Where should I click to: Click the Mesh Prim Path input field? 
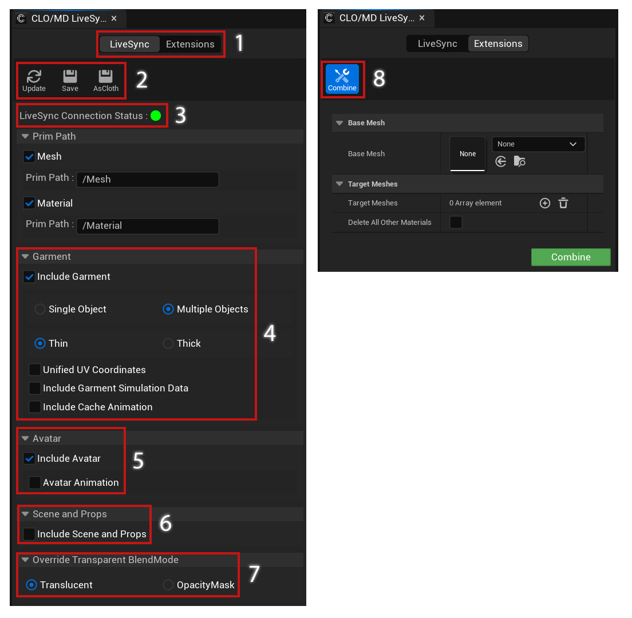147,179
